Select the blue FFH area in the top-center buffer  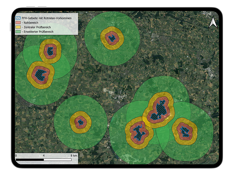click(x=112, y=39)
